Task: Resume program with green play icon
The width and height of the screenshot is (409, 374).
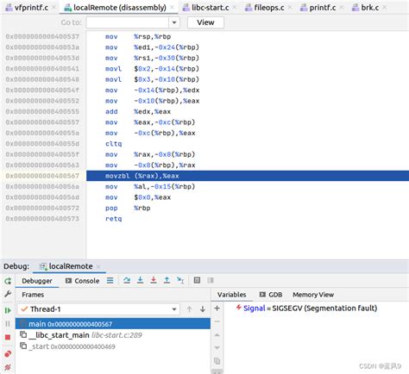Action: [8, 310]
